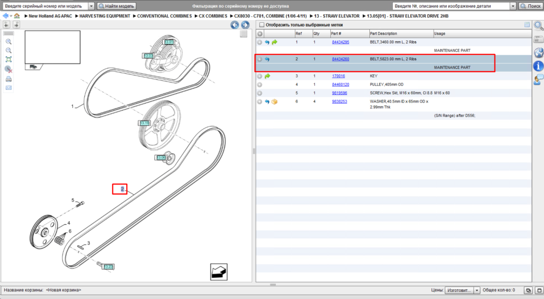Click the cart icon in the status bar
This screenshot has height=299, width=544.
tap(528, 290)
